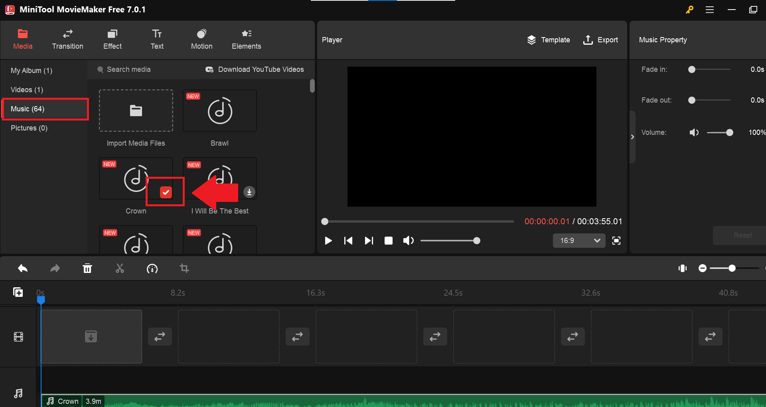The height and width of the screenshot is (407, 766).
Task: Select the Brawl music thumbnail
Action: [x=220, y=111]
